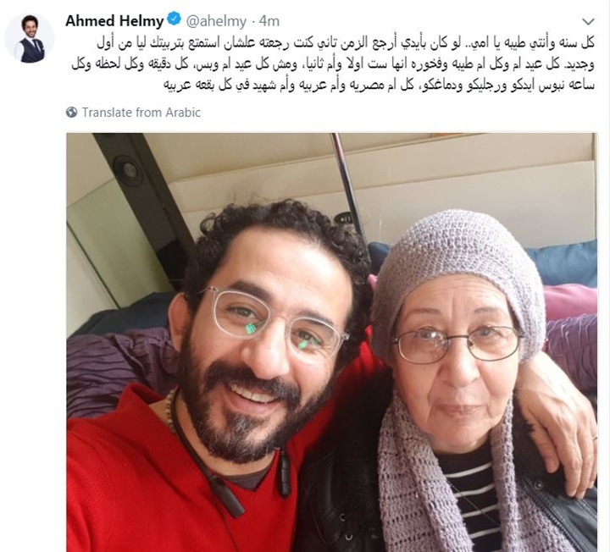Click the second line of Arabic tweet text
The height and width of the screenshot is (552, 610).
click(334, 64)
